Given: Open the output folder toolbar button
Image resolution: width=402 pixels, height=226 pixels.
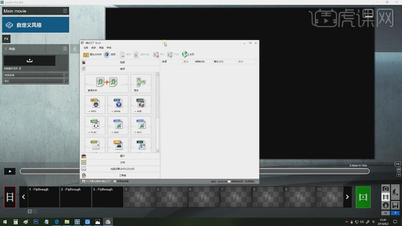Looking at the screenshot, I should click(91, 54).
